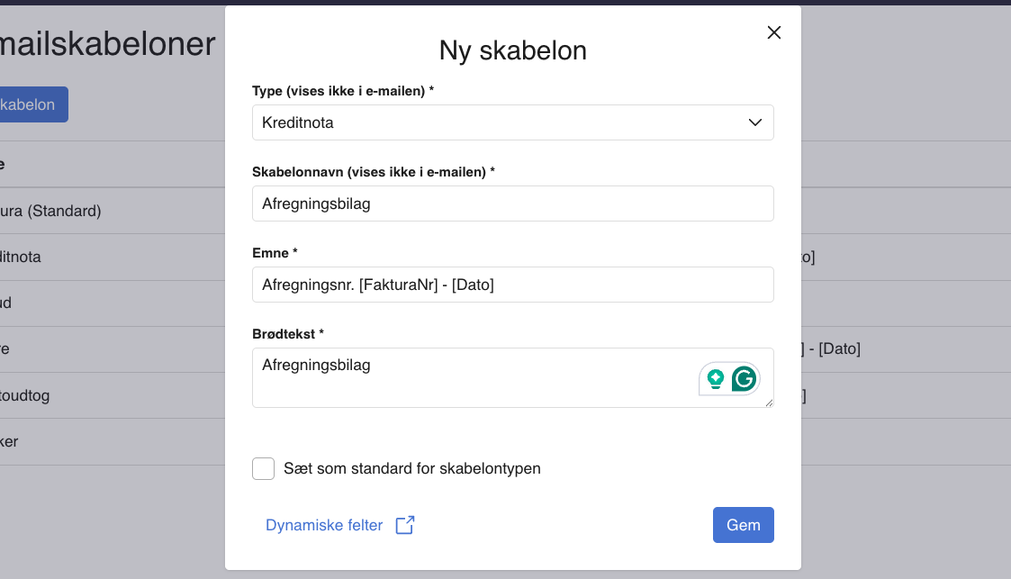Image resolution: width=1011 pixels, height=579 pixels.
Task: Enable Sæt som standard for skabelontypen
Action: pos(263,468)
